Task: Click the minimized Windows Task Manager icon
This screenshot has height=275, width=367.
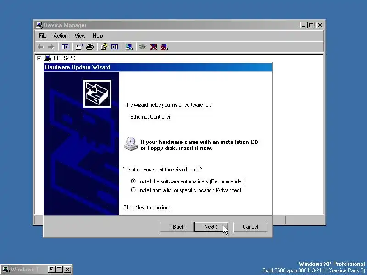Action: (x=6, y=269)
